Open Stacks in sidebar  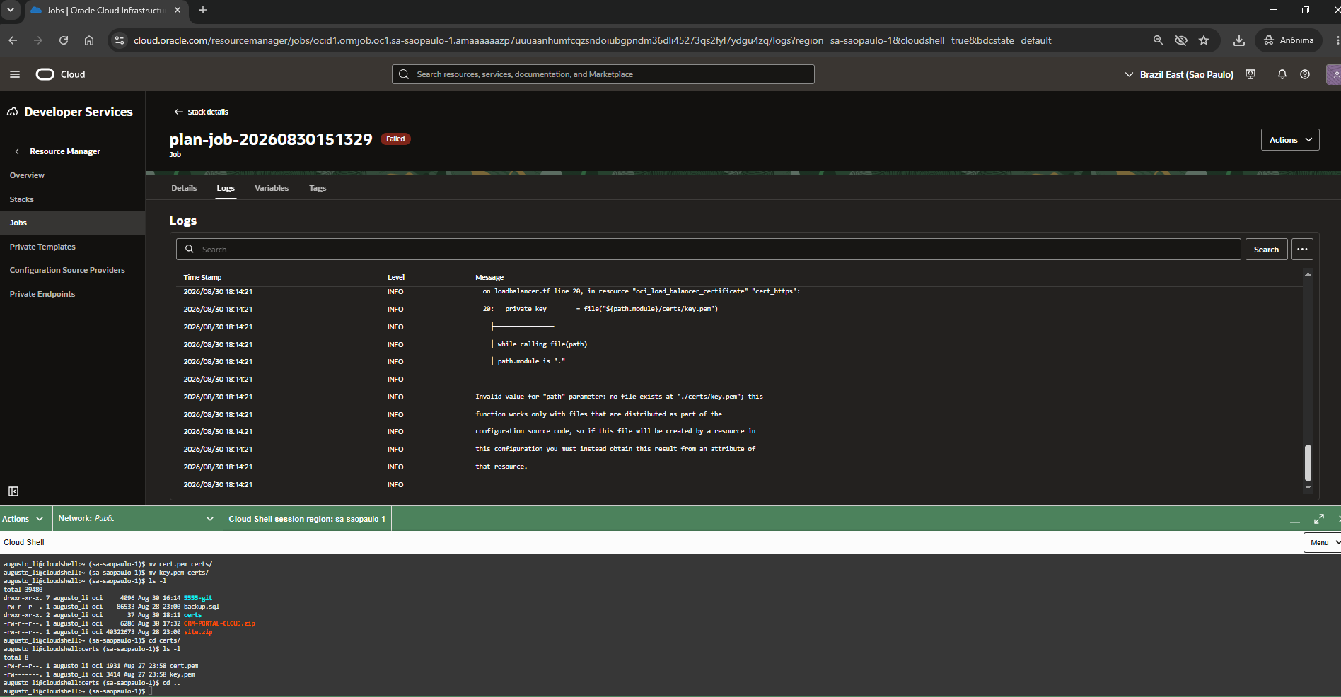pyautogui.click(x=21, y=199)
